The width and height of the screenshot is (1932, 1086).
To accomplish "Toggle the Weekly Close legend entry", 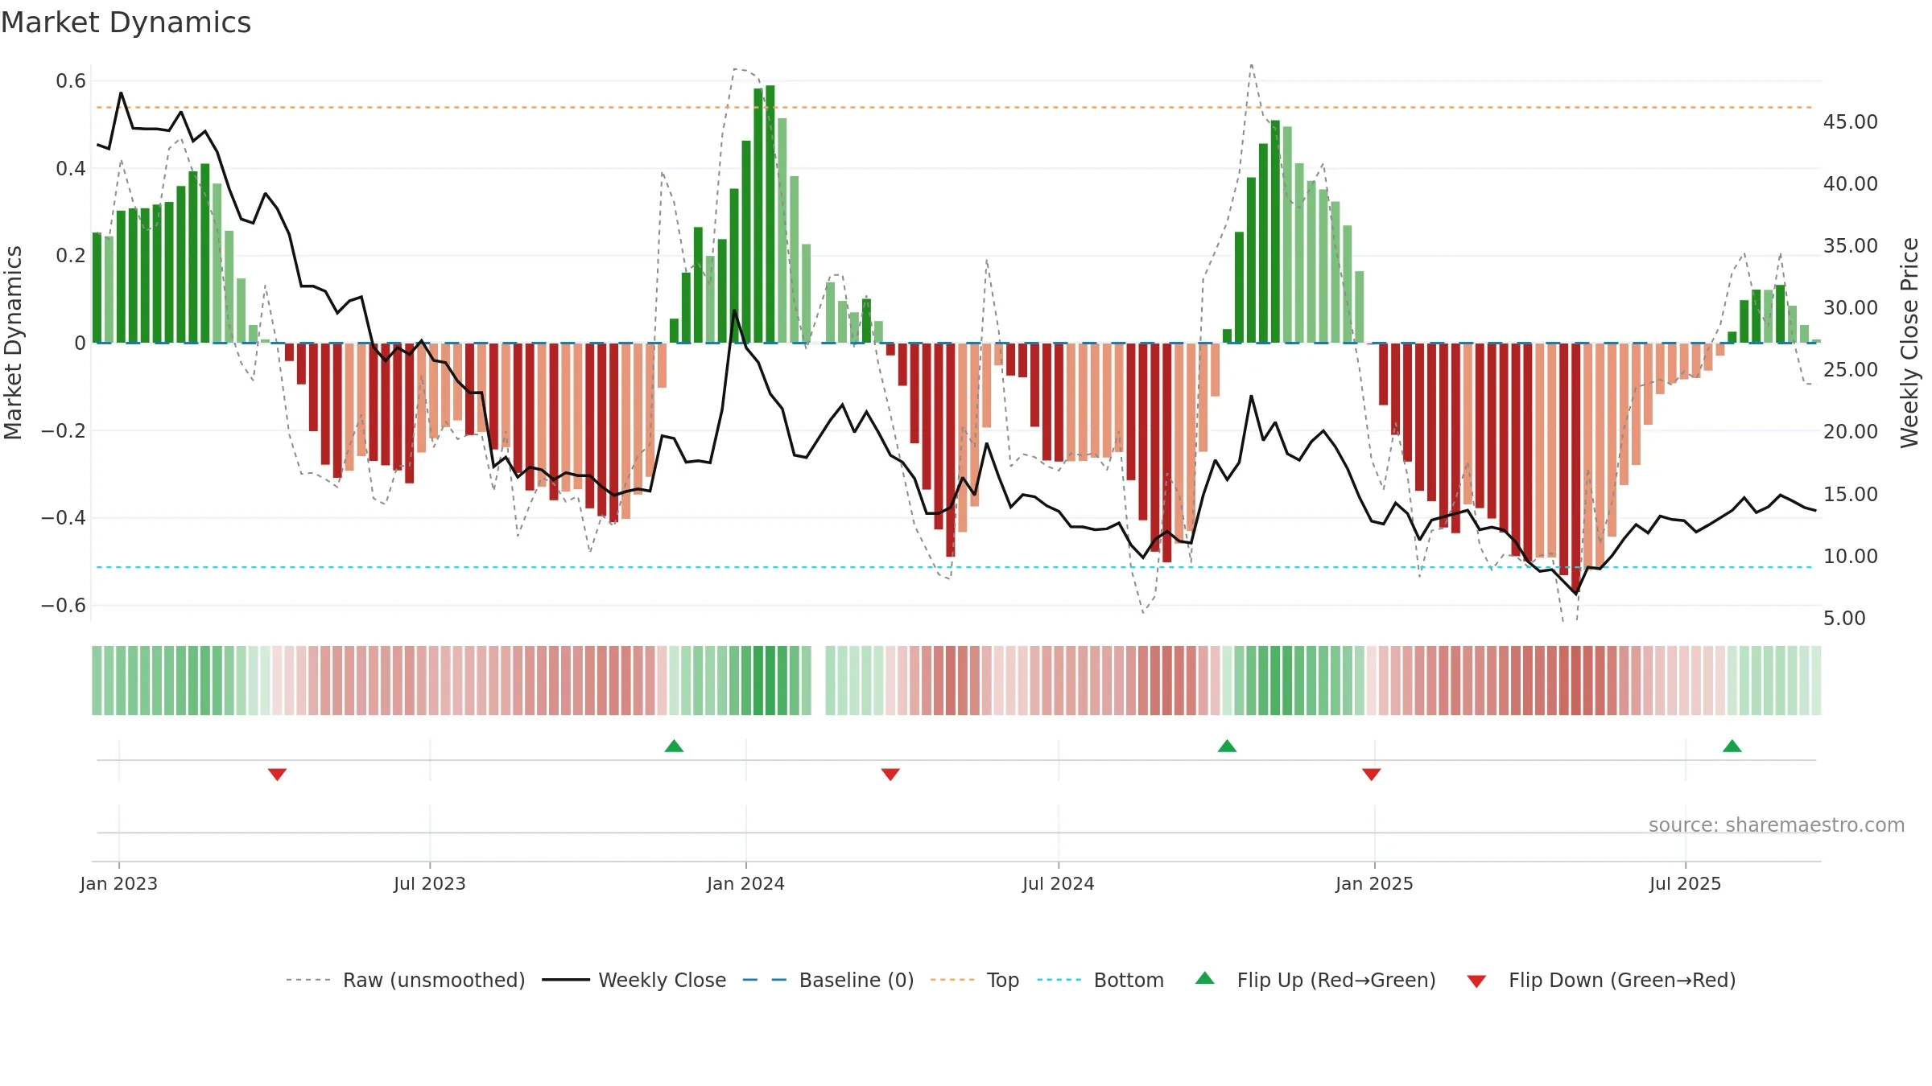I will 634,980.
